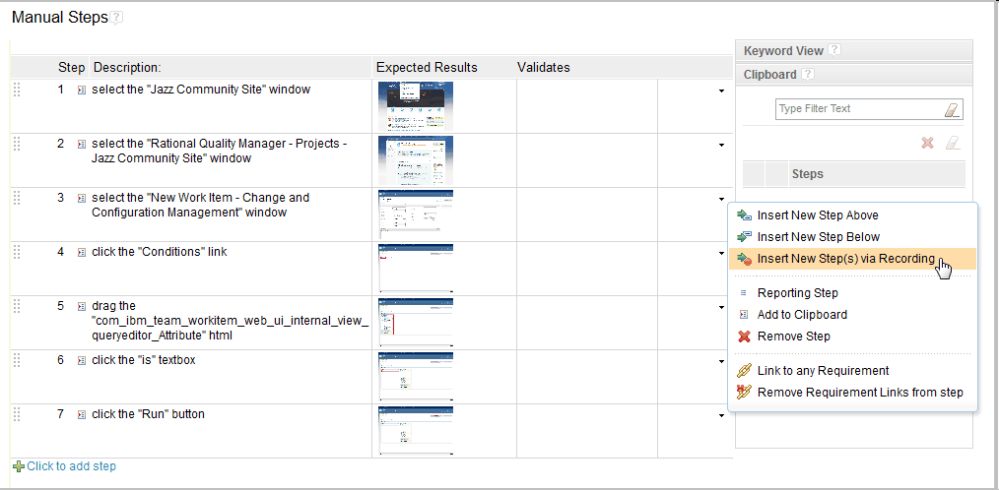The width and height of the screenshot is (999, 490).
Task: Click 'select the "Jazz Community Site" window' description
Action: tap(201, 90)
